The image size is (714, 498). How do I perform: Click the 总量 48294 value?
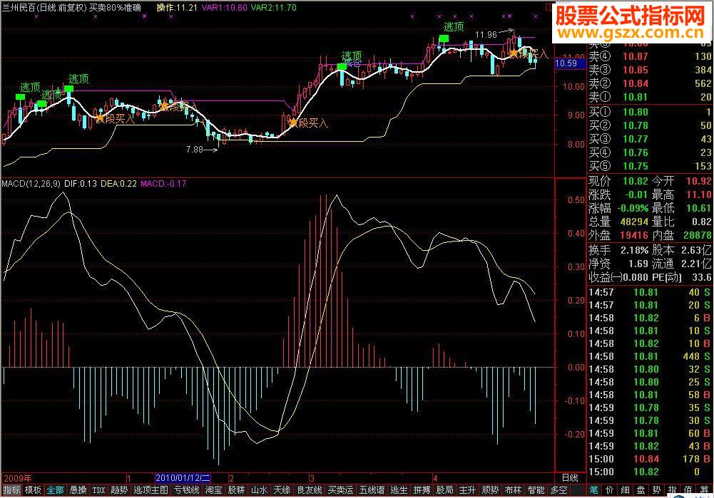tap(634, 222)
